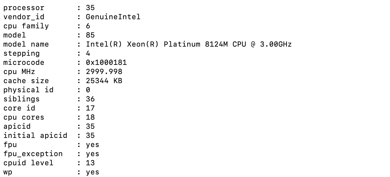Screen dimensions: 390x177
Task: Click the microcode value 0x1000181
Action: [x=106, y=62]
